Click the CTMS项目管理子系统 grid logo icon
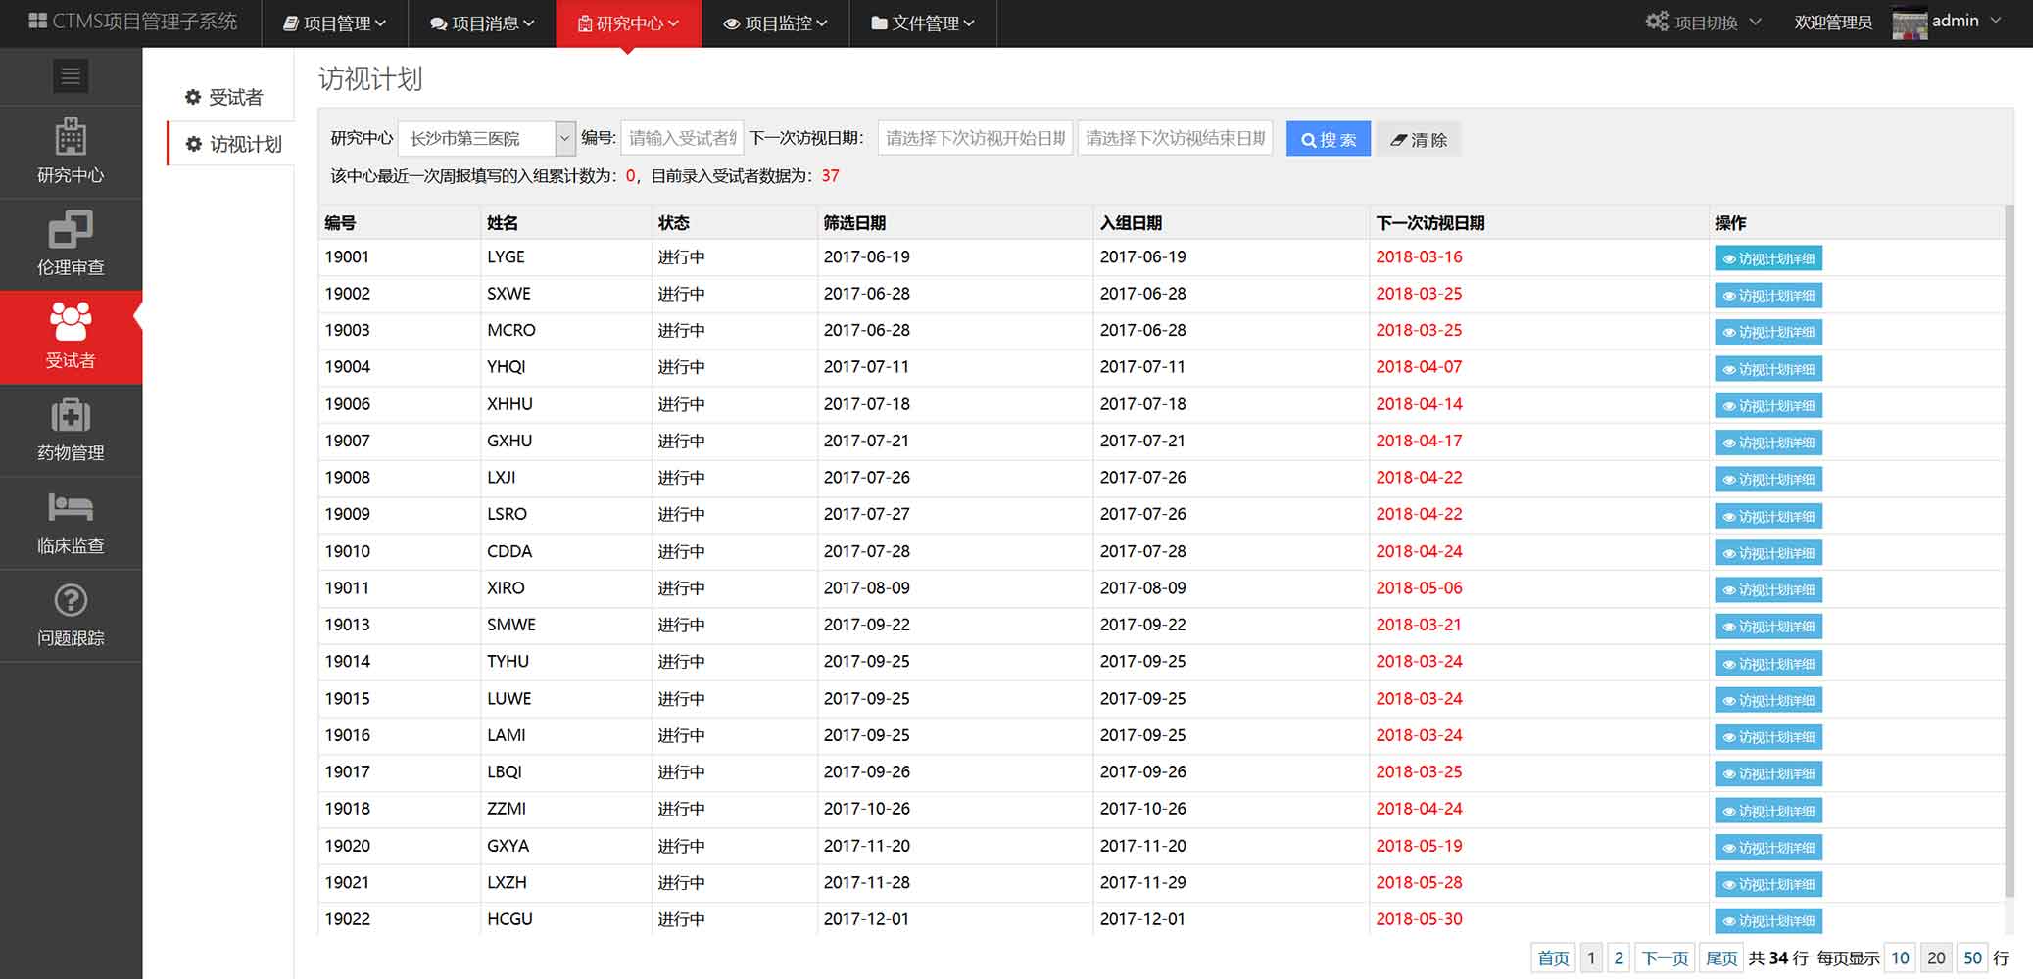Screen dimensions: 2033x979 [x=38, y=21]
